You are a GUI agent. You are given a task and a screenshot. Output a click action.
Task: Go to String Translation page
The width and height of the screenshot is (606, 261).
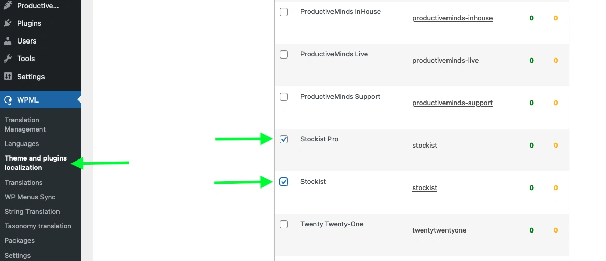coord(32,211)
